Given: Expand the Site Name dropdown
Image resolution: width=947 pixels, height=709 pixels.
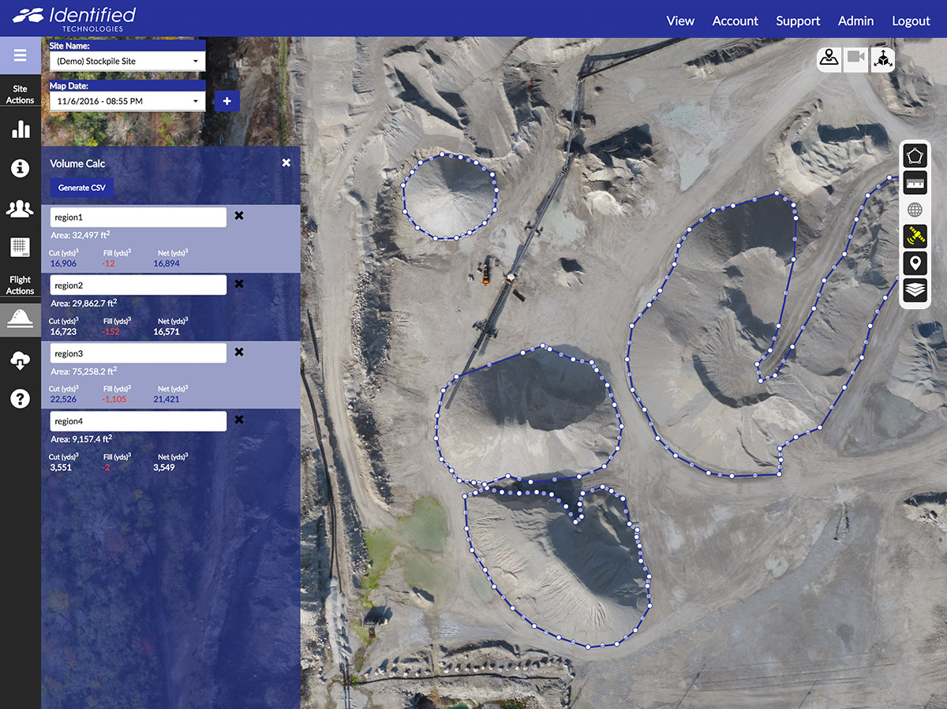Looking at the screenshot, I should click(127, 61).
